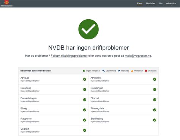Click the Nåværende status etter tjeneste header
180x140 pixels.
(36, 71)
